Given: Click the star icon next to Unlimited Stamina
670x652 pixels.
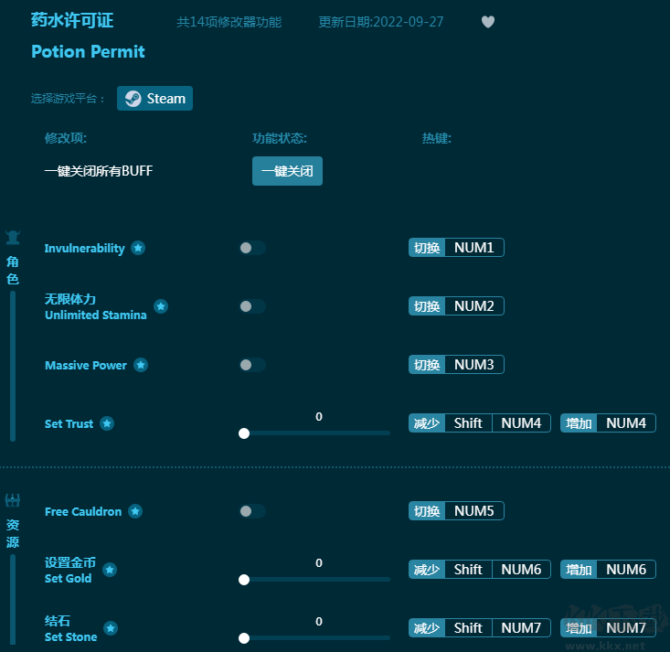Looking at the screenshot, I should click(161, 306).
